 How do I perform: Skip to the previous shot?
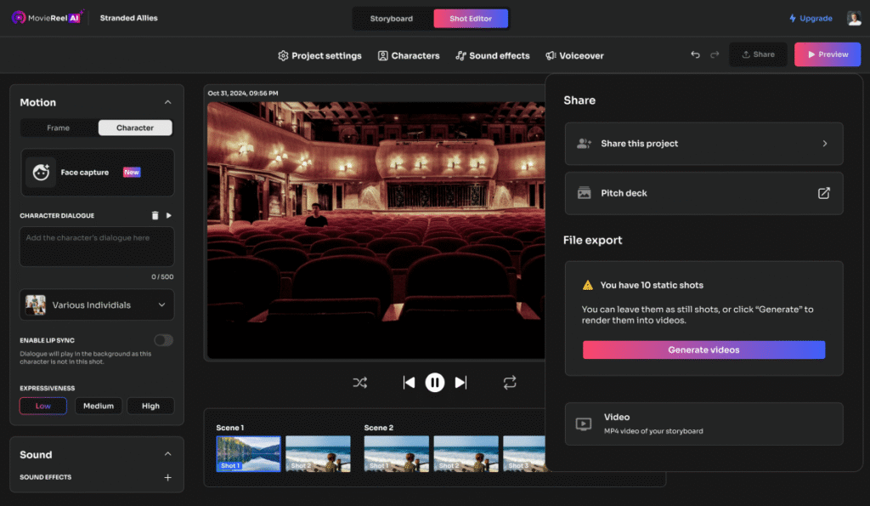409,383
